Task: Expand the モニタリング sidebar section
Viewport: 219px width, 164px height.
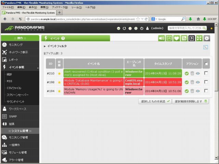Action: [x=20, y=45]
